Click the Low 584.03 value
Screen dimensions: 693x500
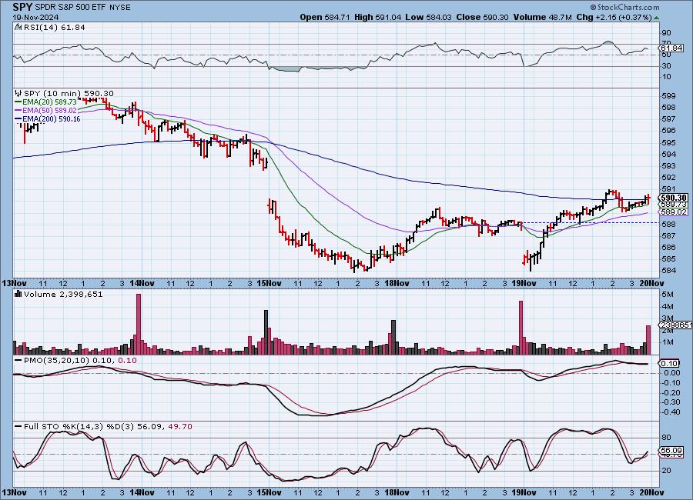428,17
